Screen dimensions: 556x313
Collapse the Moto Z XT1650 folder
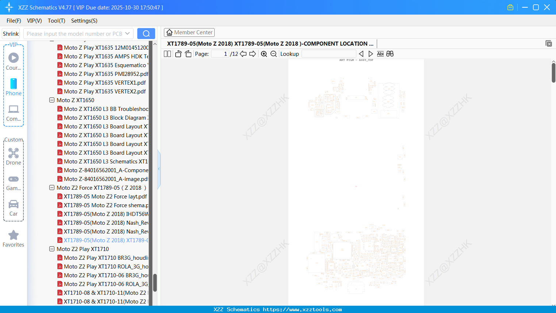point(52,100)
